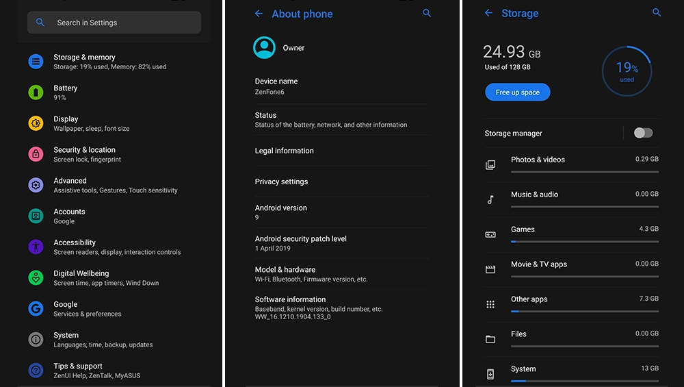Tap the green Battery icon

point(36,92)
